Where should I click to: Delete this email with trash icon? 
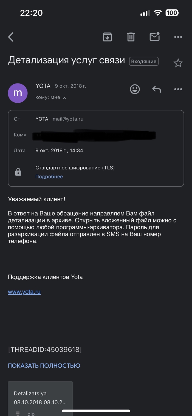point(131,37)
